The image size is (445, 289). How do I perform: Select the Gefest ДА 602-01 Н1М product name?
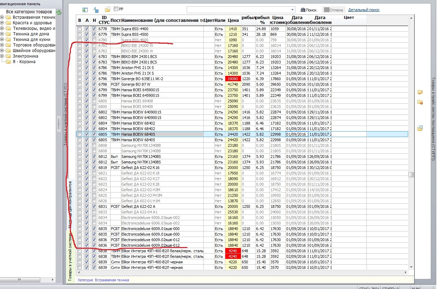(x=141, y=201)
